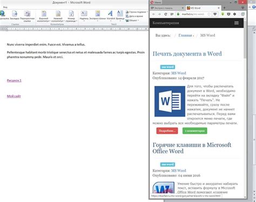Open the Буквица (Drop Cap) dropdown

click(x=120, y=16)
